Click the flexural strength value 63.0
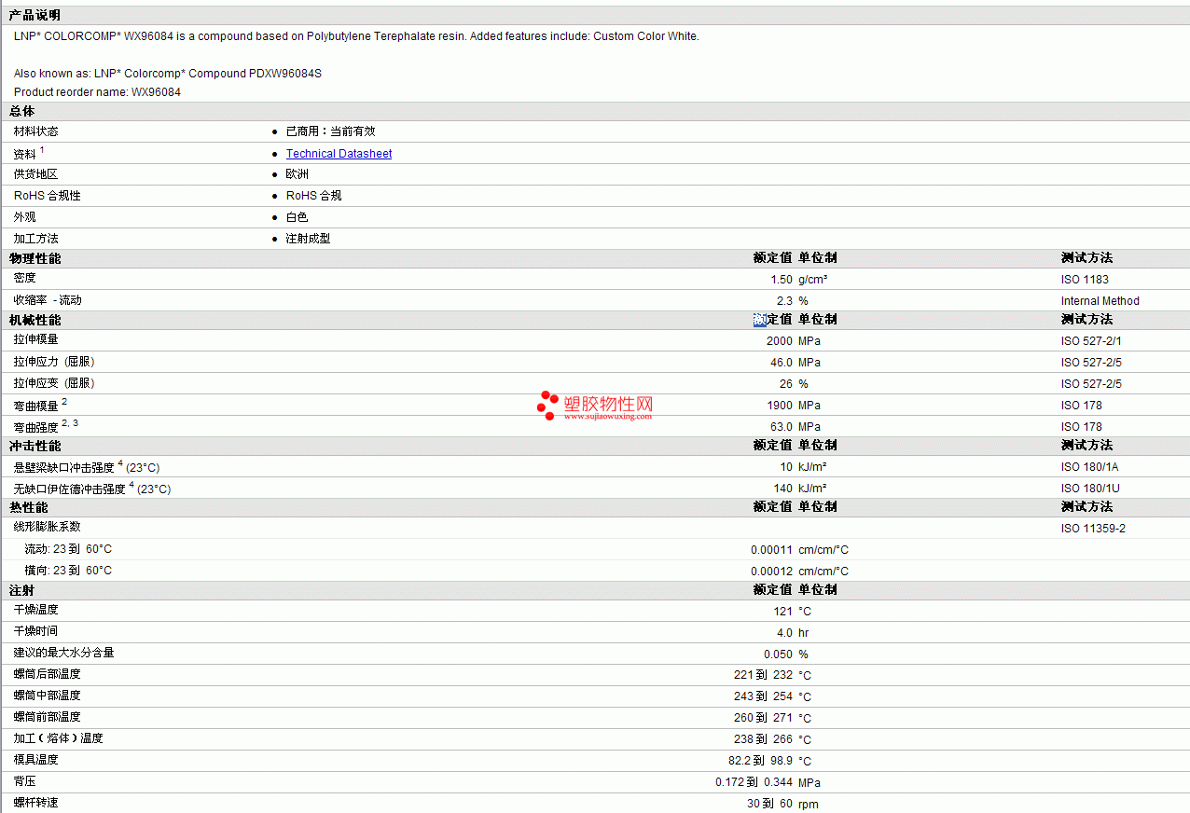 click(x=782, y=427)
